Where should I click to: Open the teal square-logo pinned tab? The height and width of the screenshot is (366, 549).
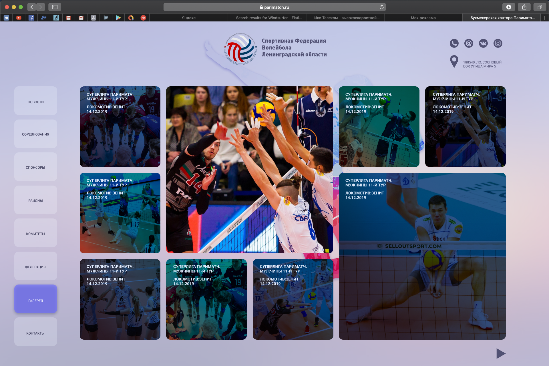pos(56,18)
